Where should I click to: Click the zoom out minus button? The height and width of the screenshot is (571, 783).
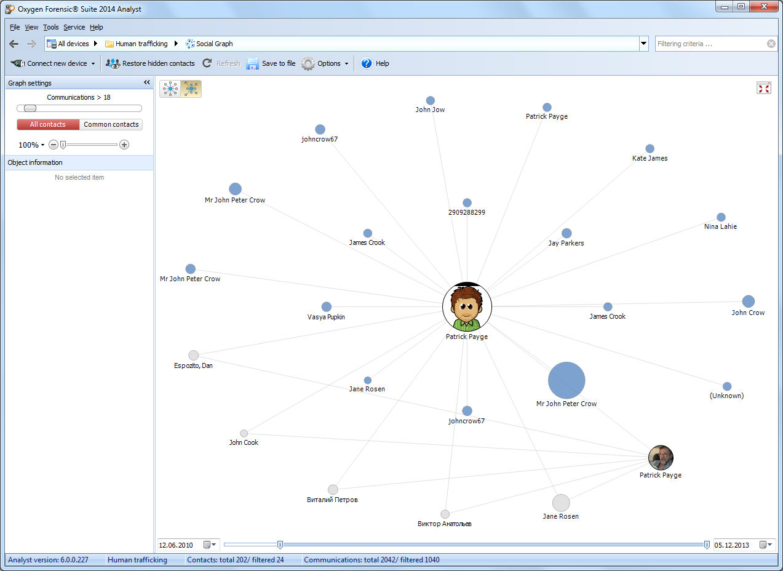(x=54, y=145)
